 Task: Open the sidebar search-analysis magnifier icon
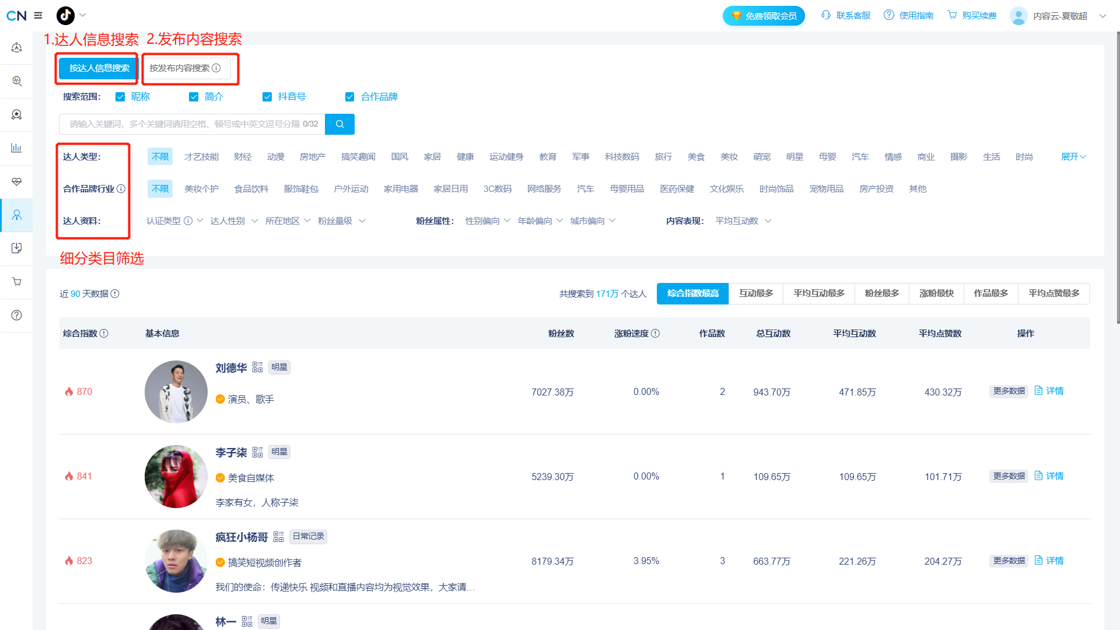click(16, 81)
